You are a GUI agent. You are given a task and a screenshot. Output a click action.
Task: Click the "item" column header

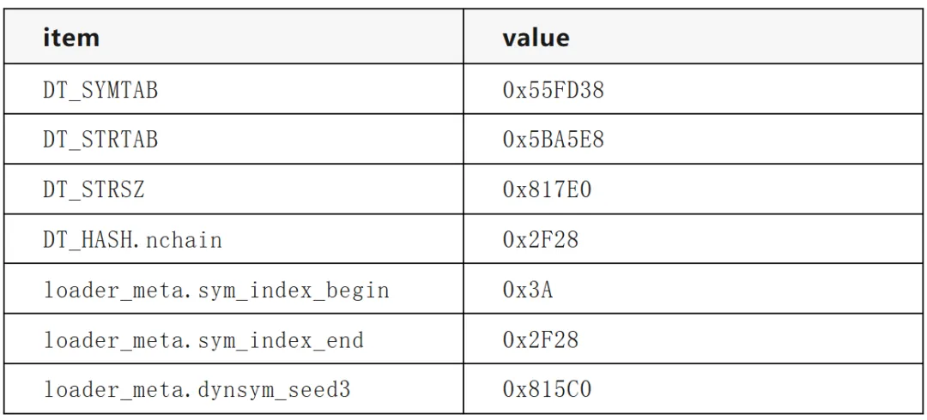(x=234, y=37)
